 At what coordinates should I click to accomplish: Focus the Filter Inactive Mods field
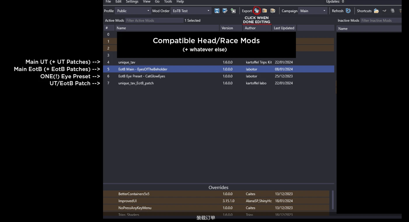pyautogui.click(x=381, y=20)
